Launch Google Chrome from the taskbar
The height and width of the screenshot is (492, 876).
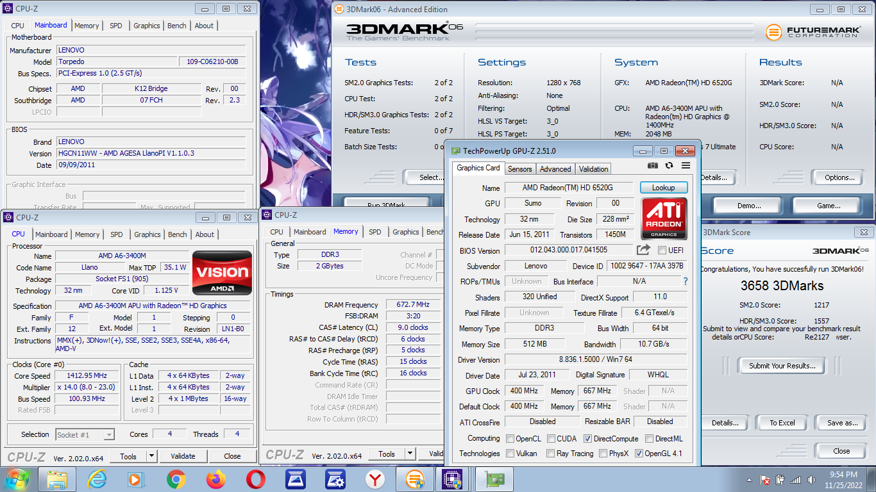(x=176, y=479)
